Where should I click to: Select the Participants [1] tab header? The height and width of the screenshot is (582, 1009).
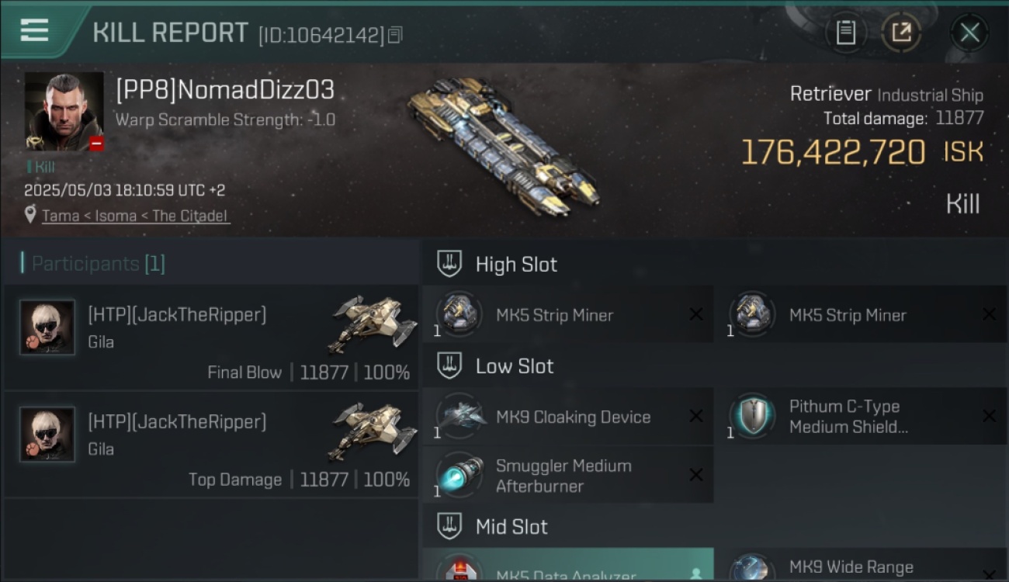pos(98,264)
